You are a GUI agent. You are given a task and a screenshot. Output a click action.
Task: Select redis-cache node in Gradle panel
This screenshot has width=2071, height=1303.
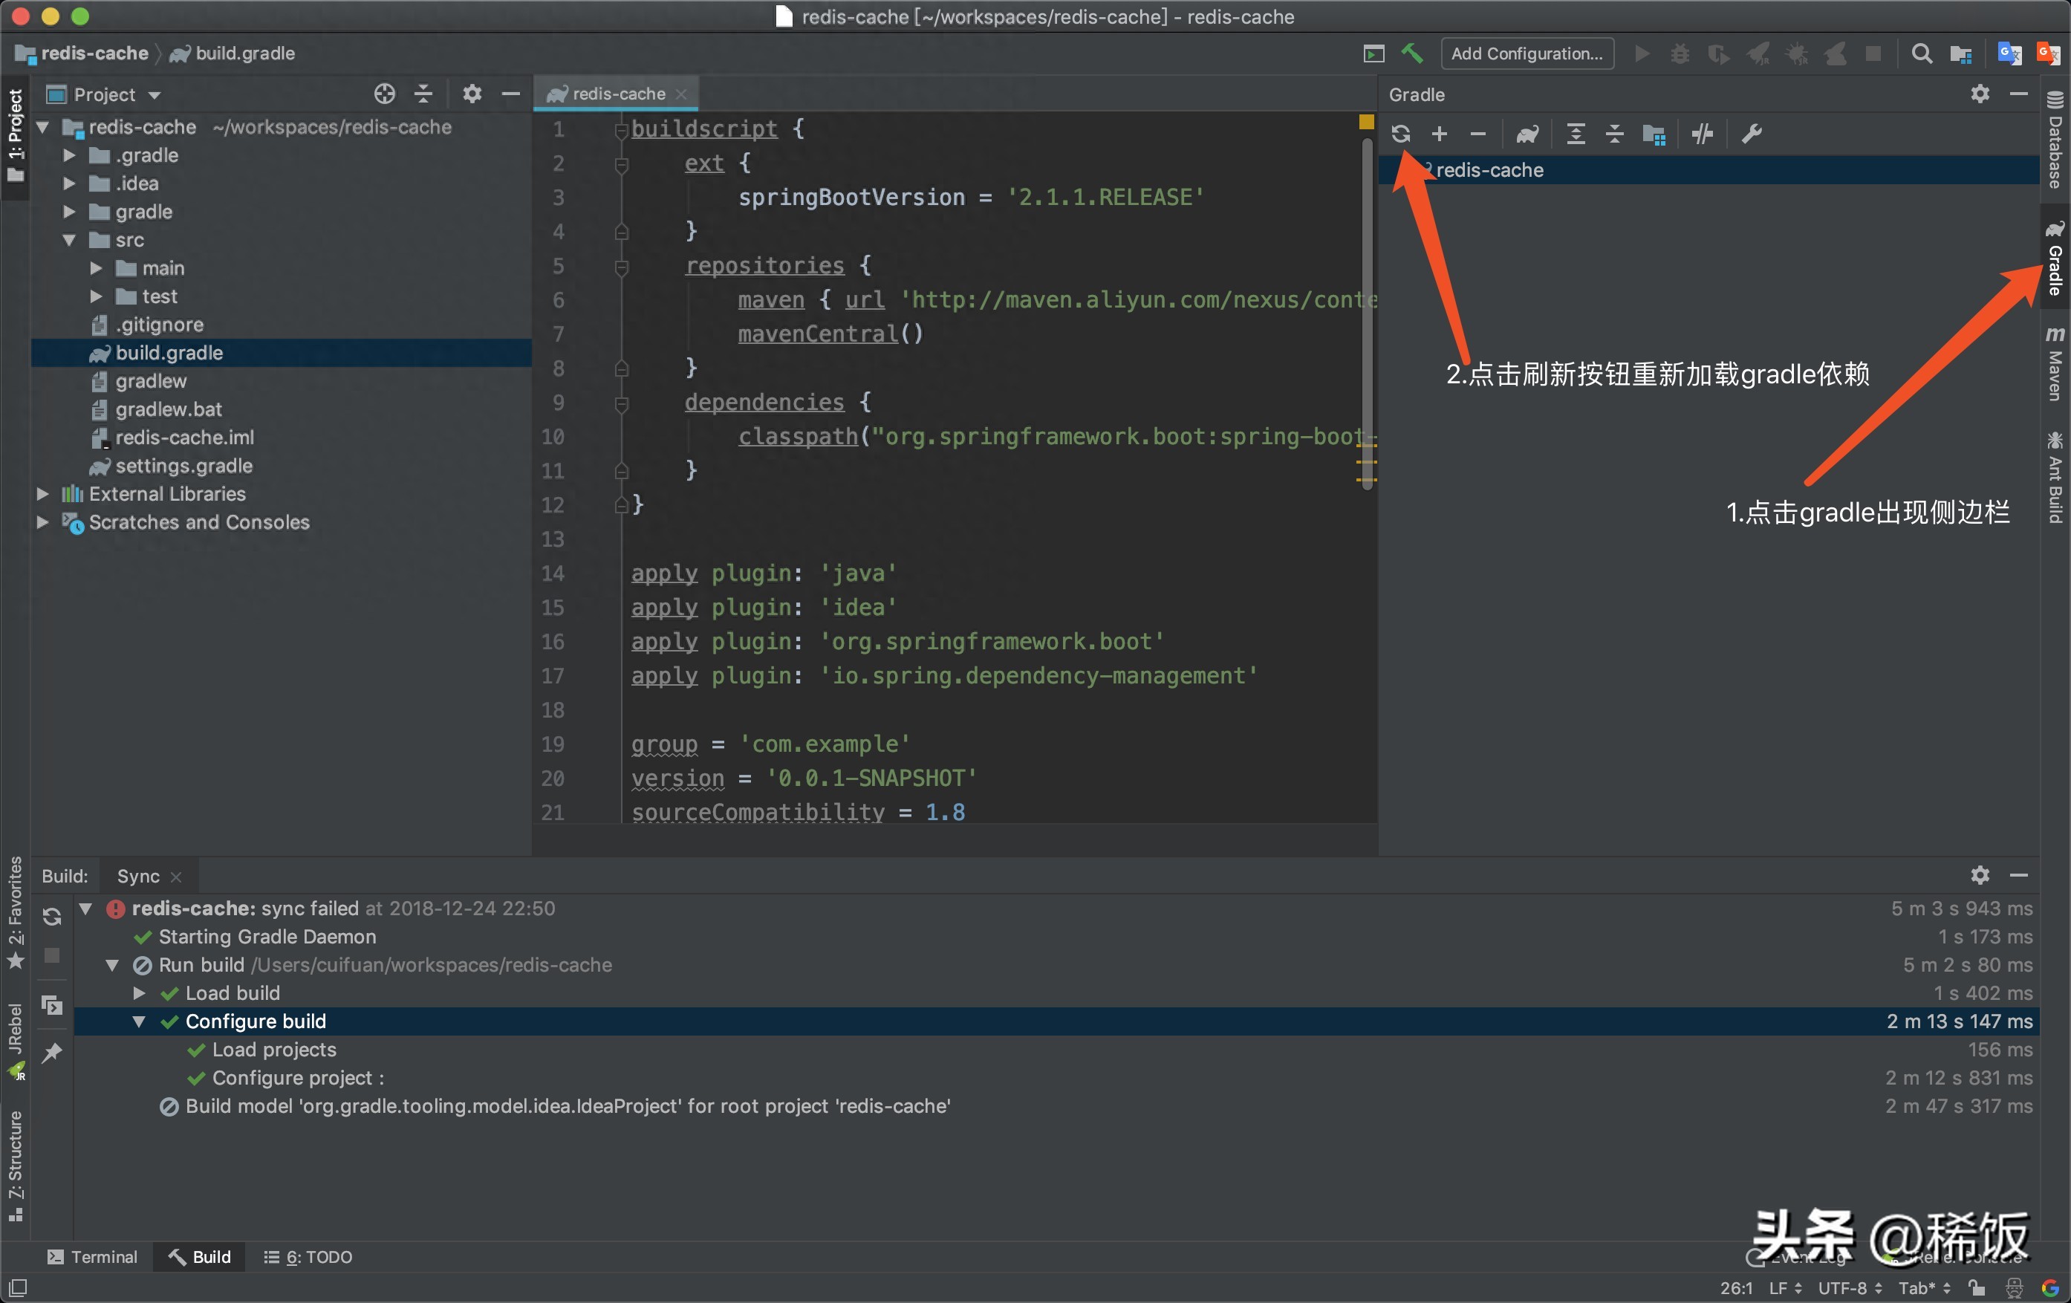point(1708,169)
